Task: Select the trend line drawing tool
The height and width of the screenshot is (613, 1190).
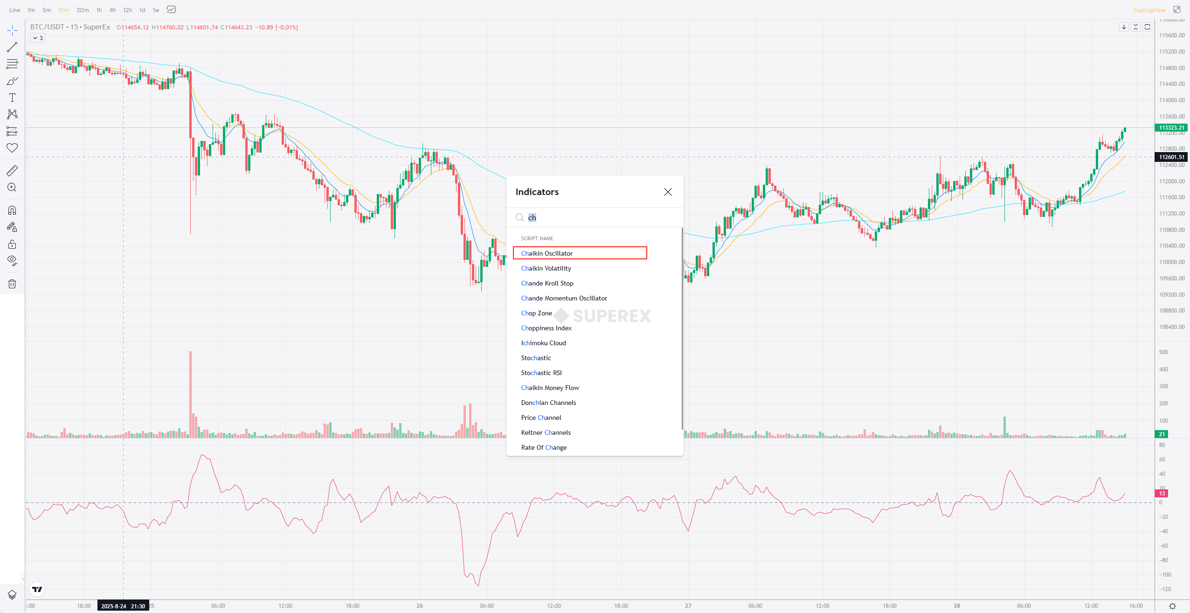Action: pyautogui.click(x=12, y=47)
